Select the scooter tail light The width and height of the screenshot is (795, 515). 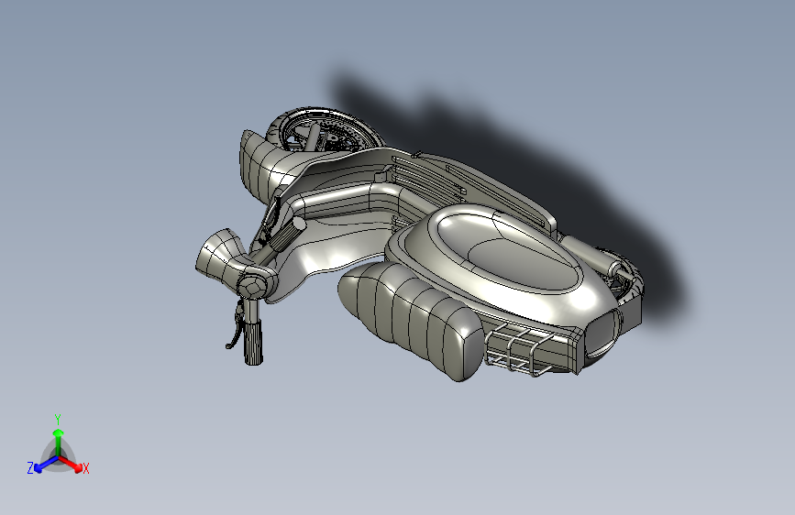[x=602, y=332]
